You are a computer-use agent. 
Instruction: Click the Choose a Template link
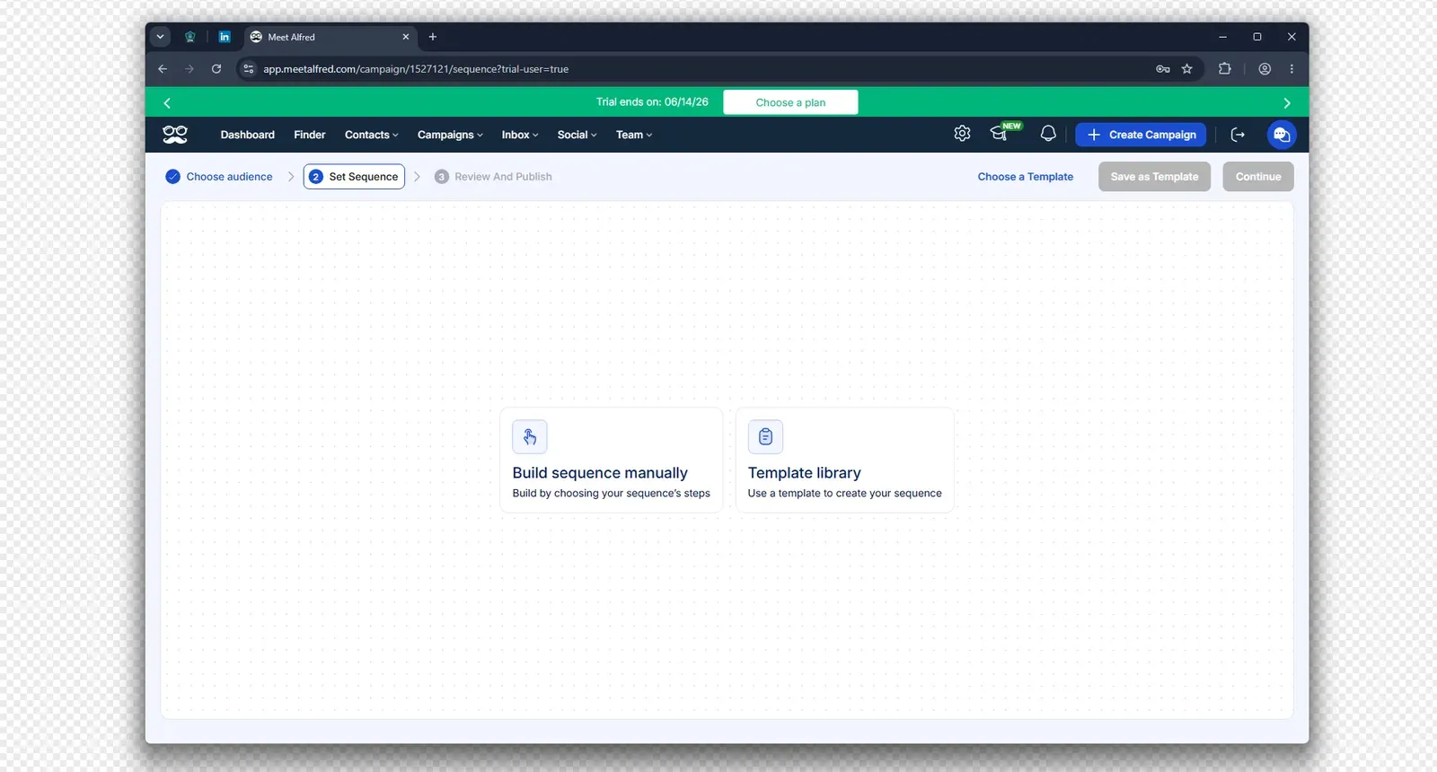[x=1026, y=177]
